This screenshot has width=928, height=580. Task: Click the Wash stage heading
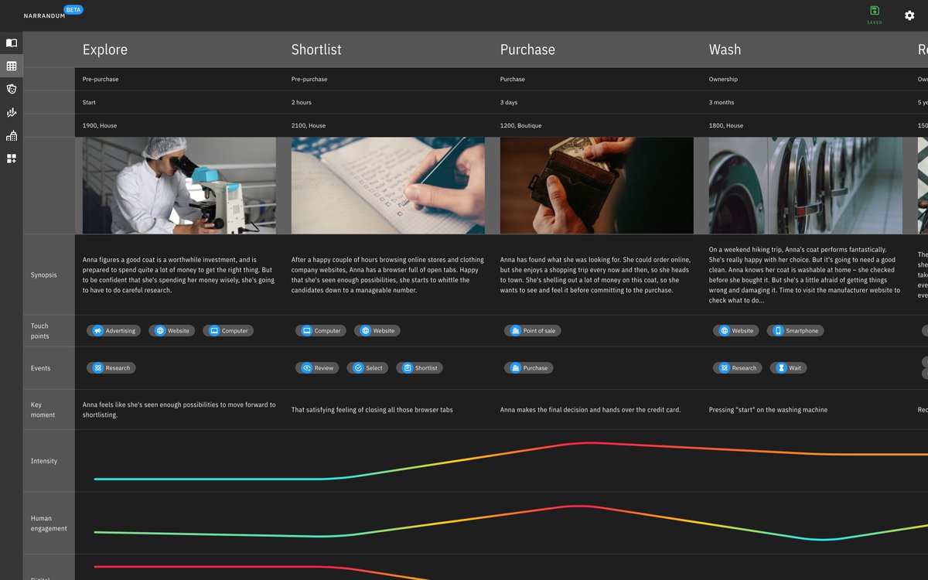(x=725, y=49)
